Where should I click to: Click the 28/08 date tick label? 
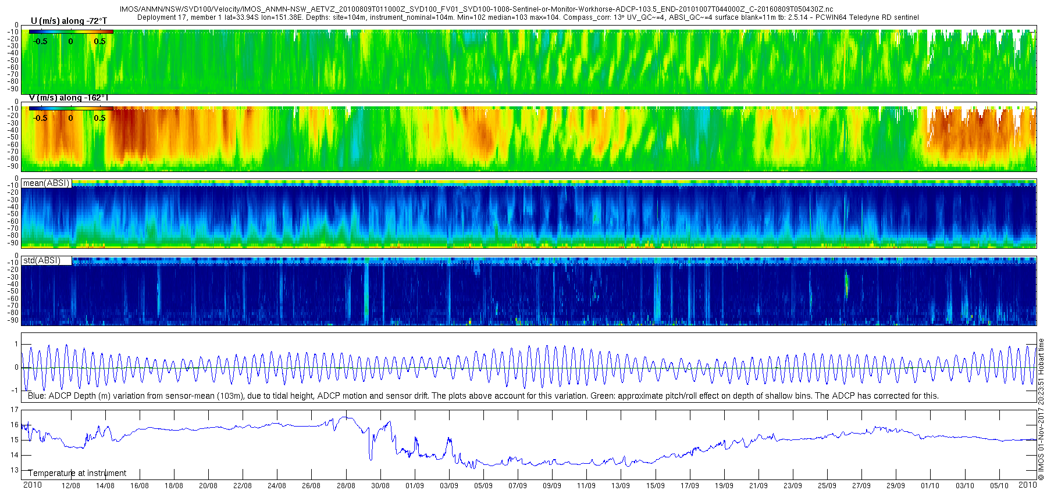point(346,486)
